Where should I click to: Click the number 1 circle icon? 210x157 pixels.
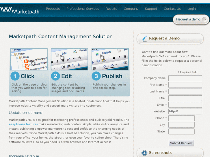coord(15,76)
